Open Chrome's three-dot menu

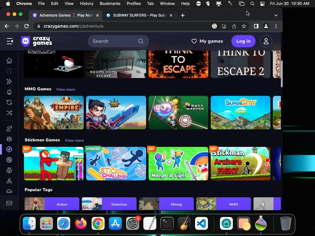276,26
